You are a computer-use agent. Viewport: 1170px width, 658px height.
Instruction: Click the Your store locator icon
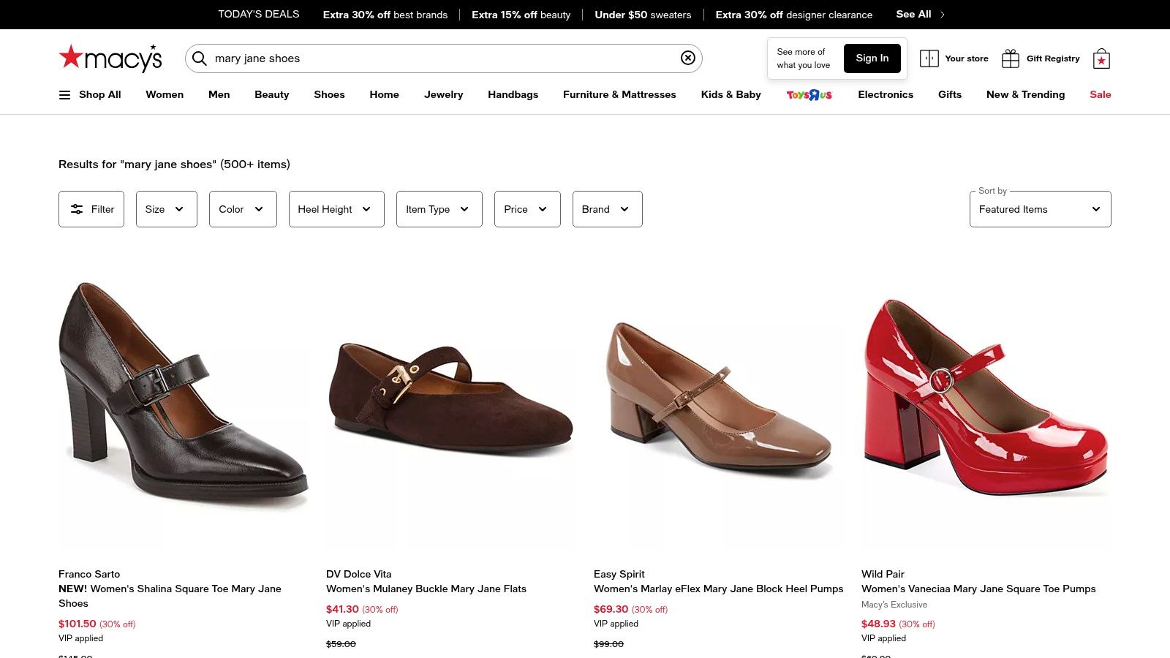929,58
